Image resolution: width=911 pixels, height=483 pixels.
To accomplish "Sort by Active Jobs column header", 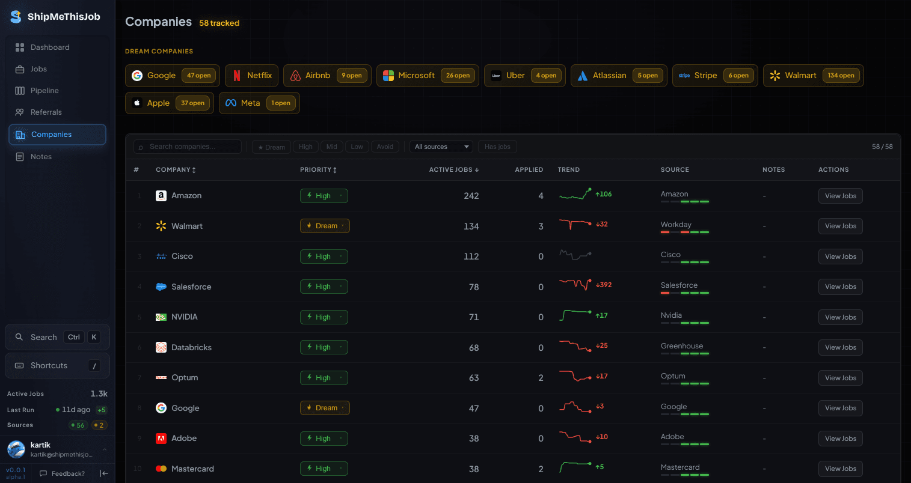I will coord(454,170).
